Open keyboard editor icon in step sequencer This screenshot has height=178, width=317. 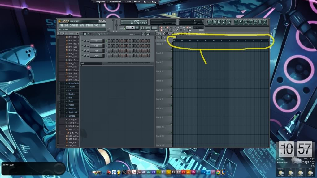(x=148, y=34)
